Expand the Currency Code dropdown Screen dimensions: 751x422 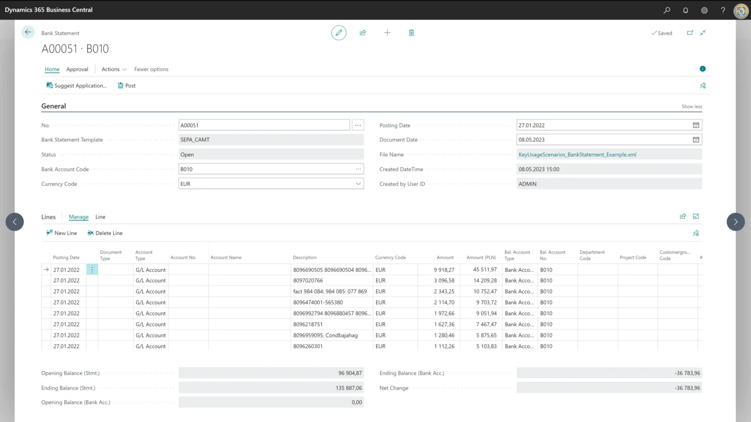coord(358,184)
